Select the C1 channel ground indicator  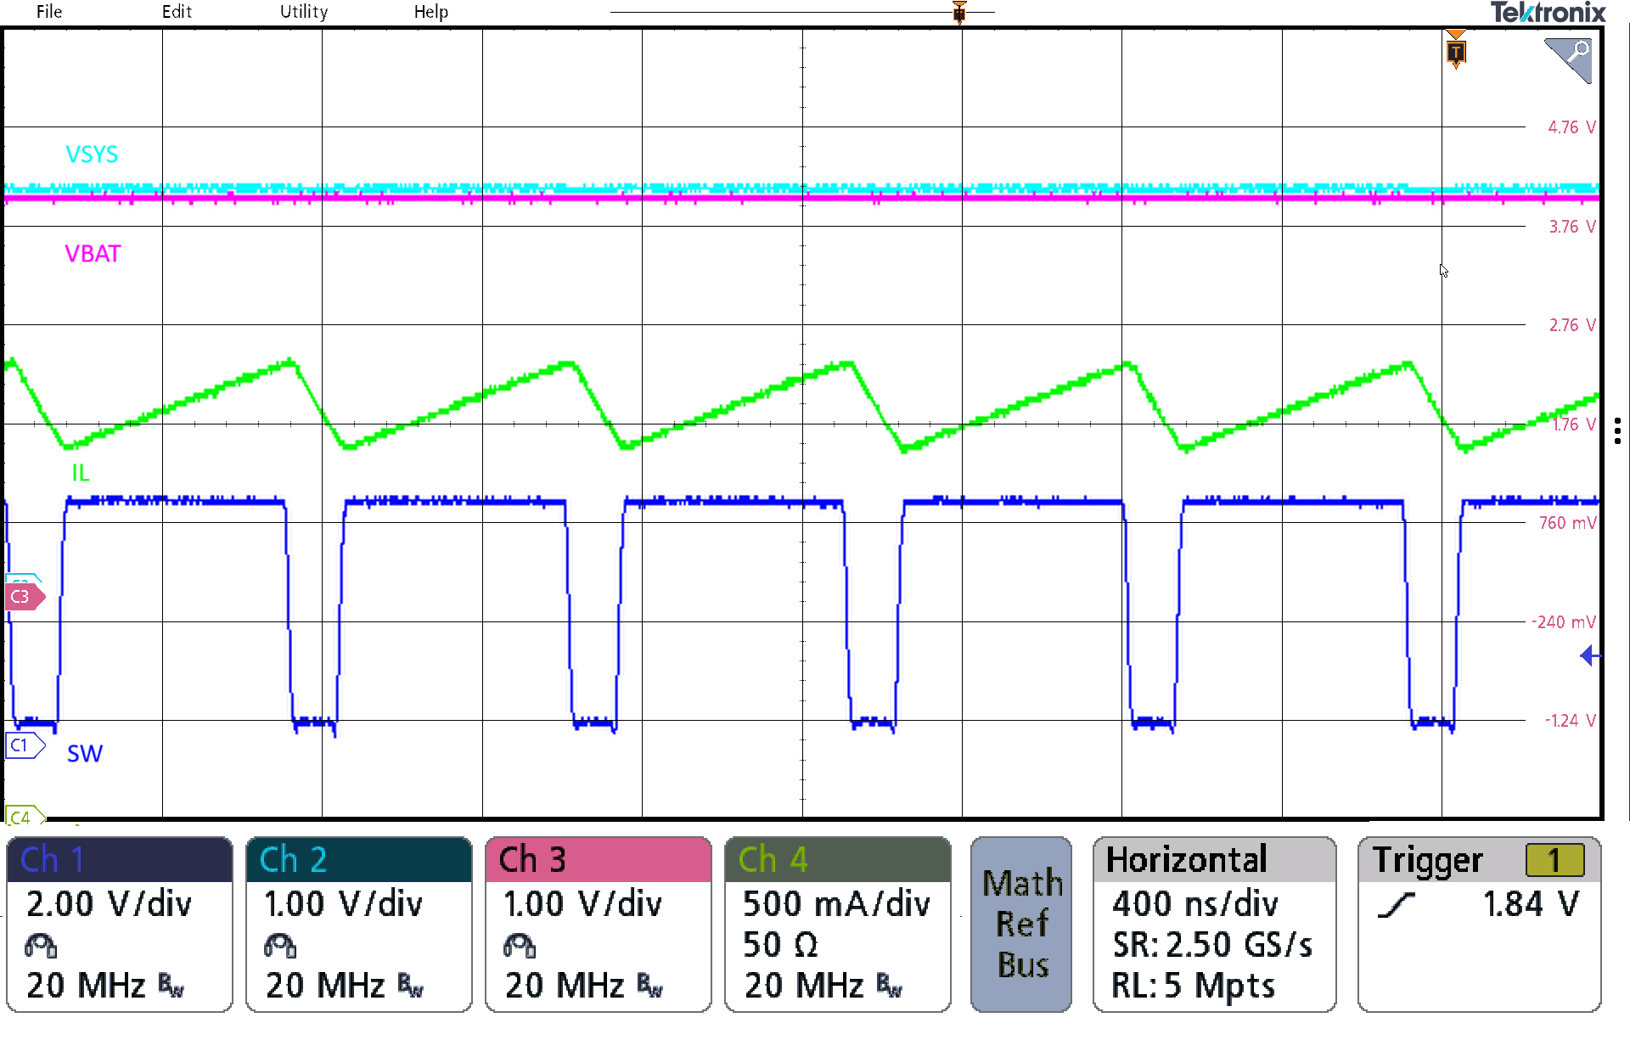click(21, 745)
